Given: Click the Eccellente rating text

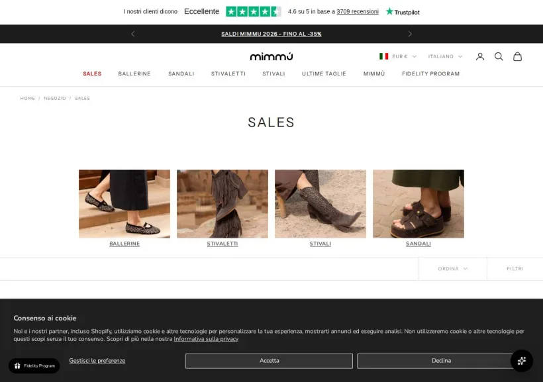Looking at the screenshot, I should (201, 11).
